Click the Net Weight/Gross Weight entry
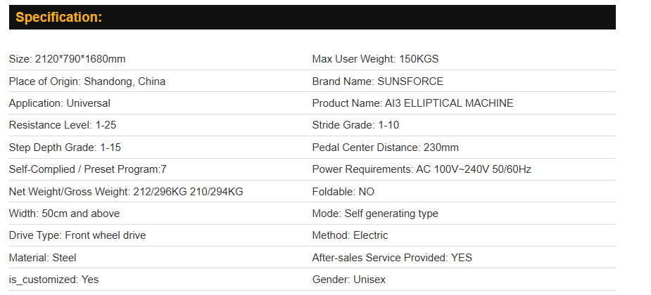This screenshot has width=651, height=295. tap(126, 192)
